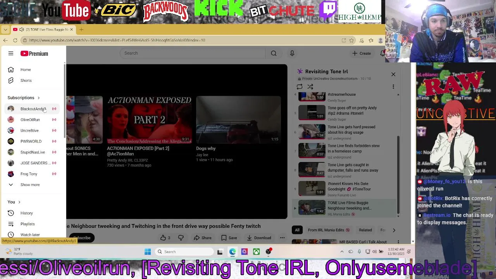
Task: Click the Windows taskbar search box
Action: point(184,252)
